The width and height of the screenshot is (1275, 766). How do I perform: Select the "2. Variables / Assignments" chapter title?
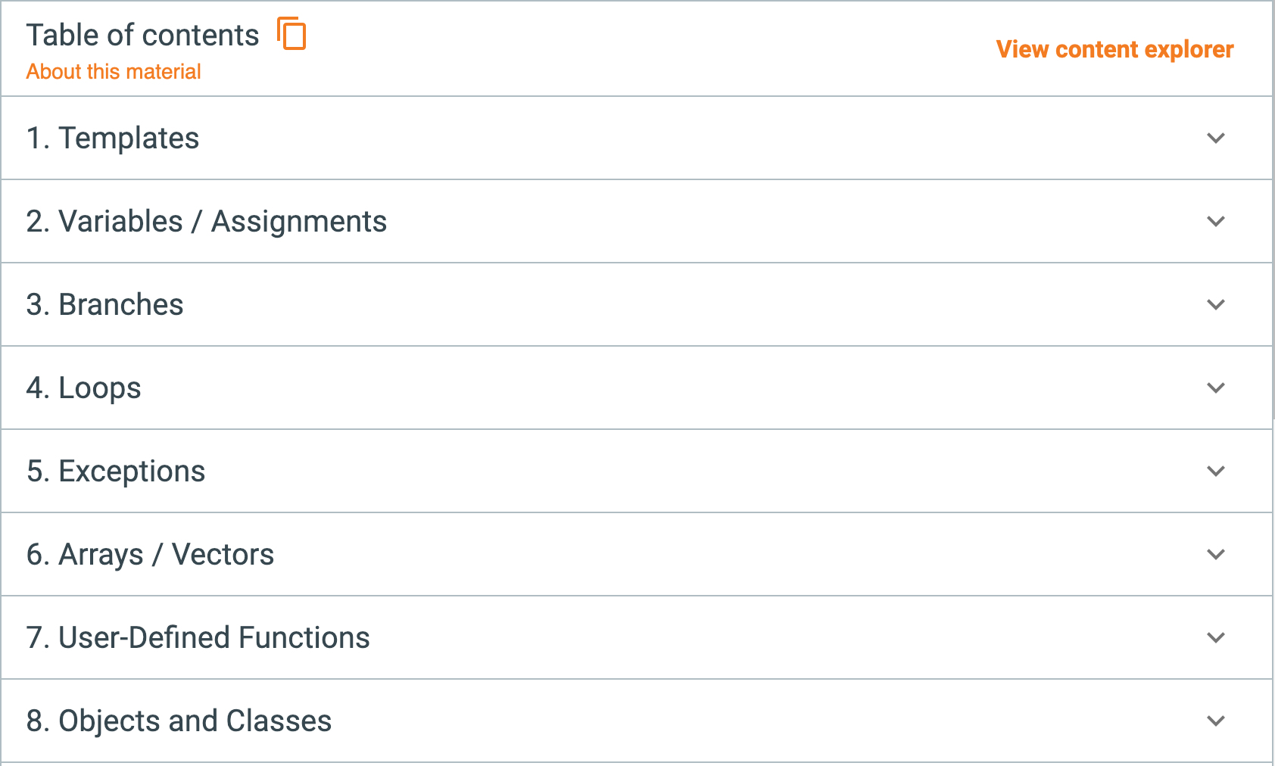click(206, 222)
